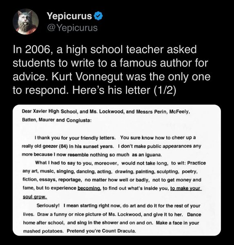
Task: Click the blue verified checkmark badge
Action: (x=98, y=16)
